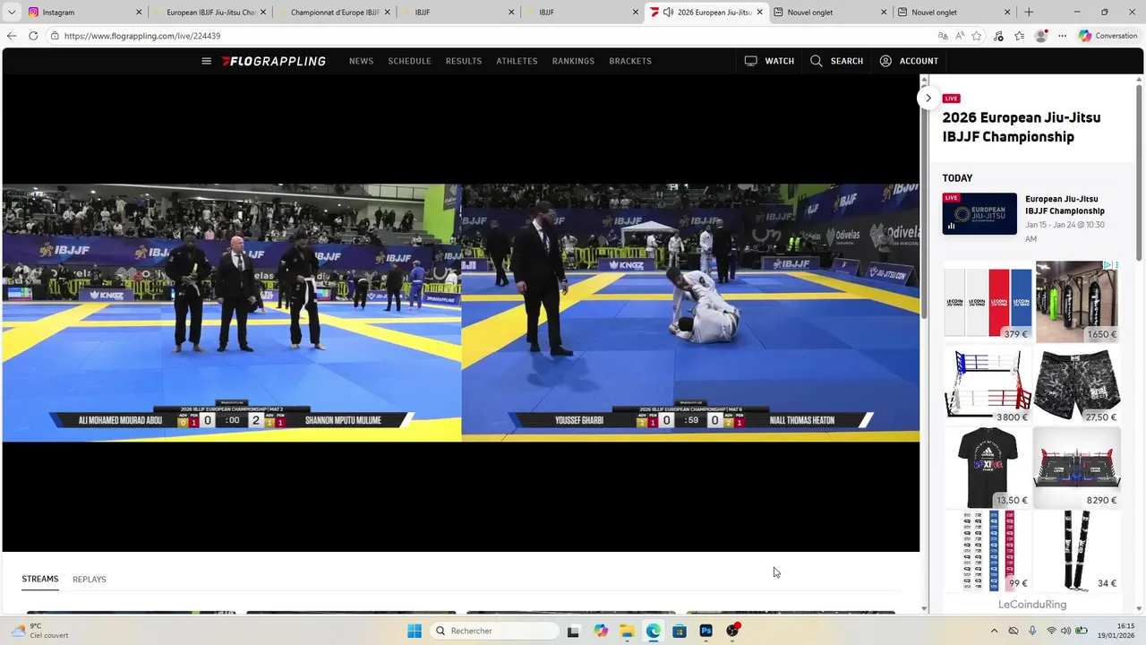Open the BRACKETS page
1146x645 pixels.
tap(630, 61)
